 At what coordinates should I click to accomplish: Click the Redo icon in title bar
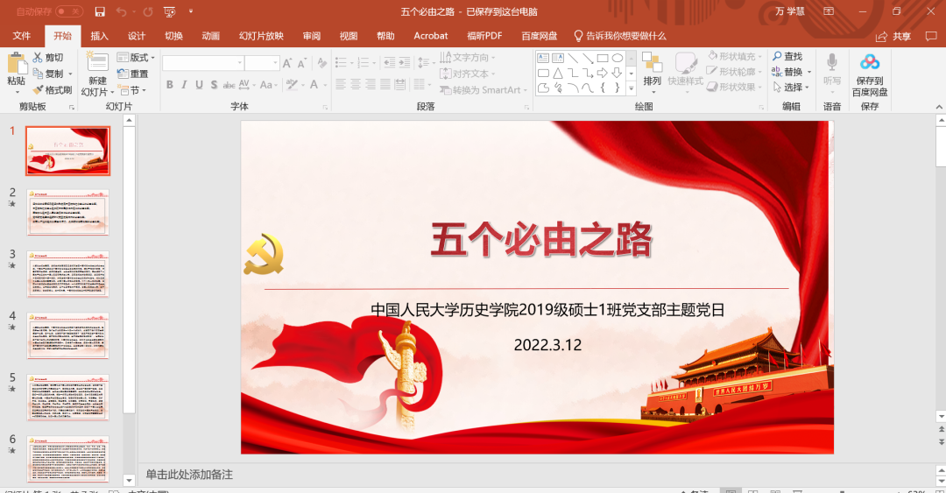tap(148, 11)
